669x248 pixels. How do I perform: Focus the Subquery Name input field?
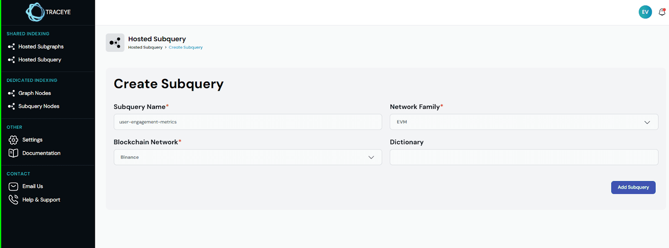(x=248, y=122)
